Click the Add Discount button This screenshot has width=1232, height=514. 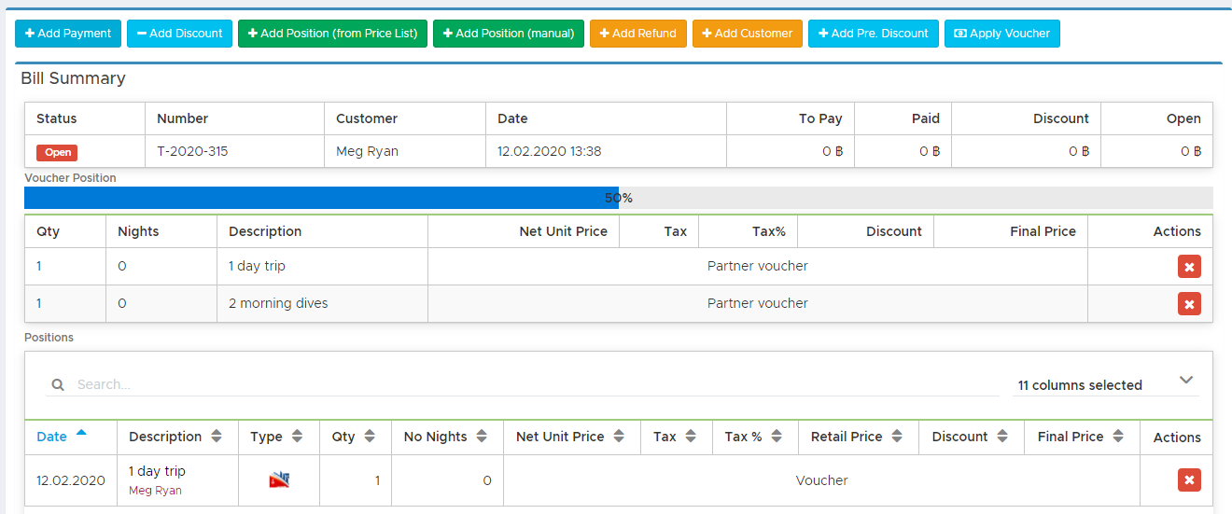pos(179,34)
